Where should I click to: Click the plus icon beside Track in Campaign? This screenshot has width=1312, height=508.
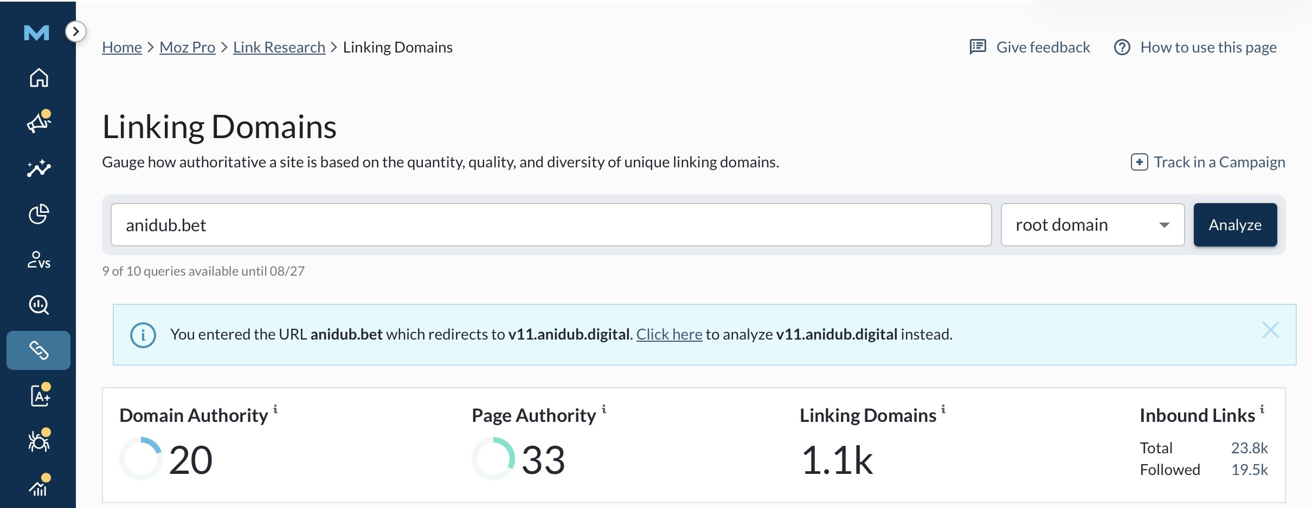point(1139,162)
